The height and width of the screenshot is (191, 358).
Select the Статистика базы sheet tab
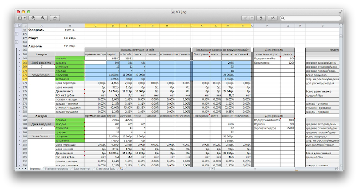[x=107, y=169]
